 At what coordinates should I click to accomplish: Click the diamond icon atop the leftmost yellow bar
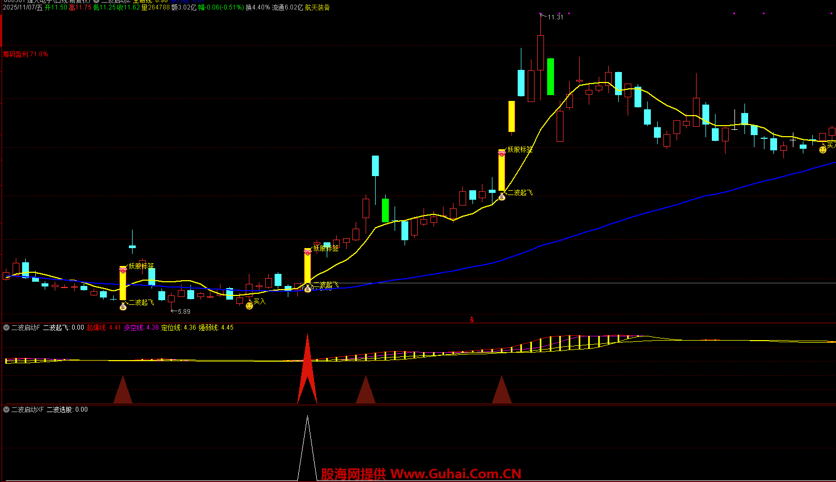[x=123, y=270]
